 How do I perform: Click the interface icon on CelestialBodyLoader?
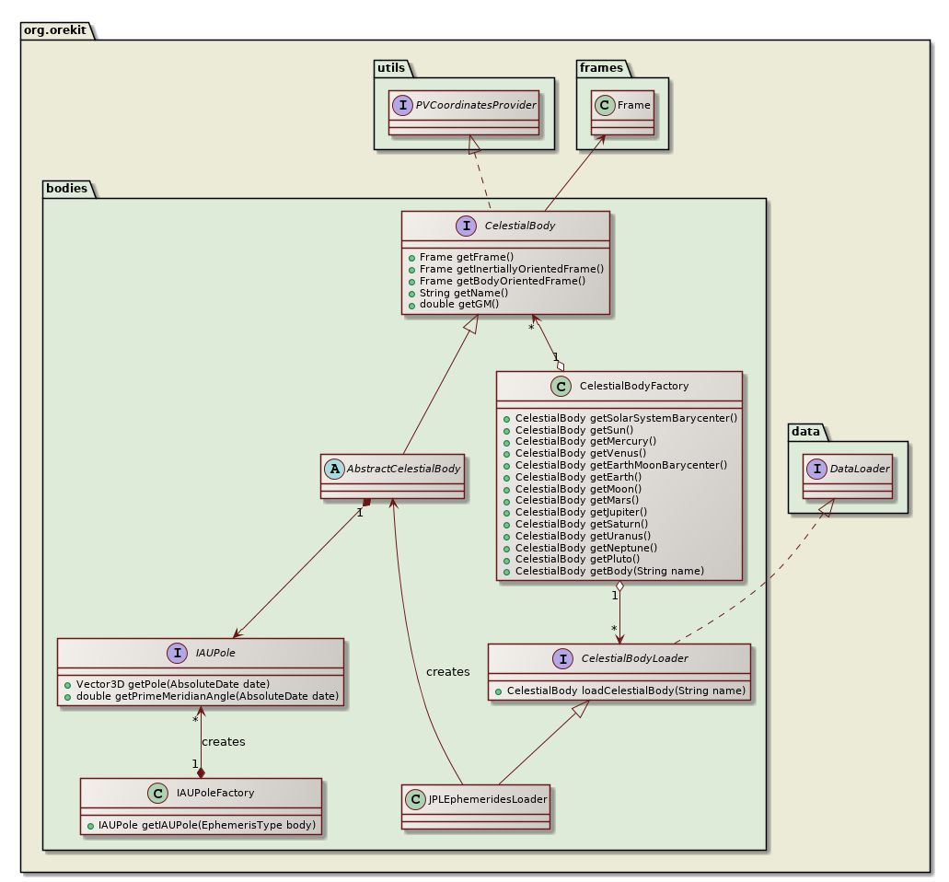562,659
